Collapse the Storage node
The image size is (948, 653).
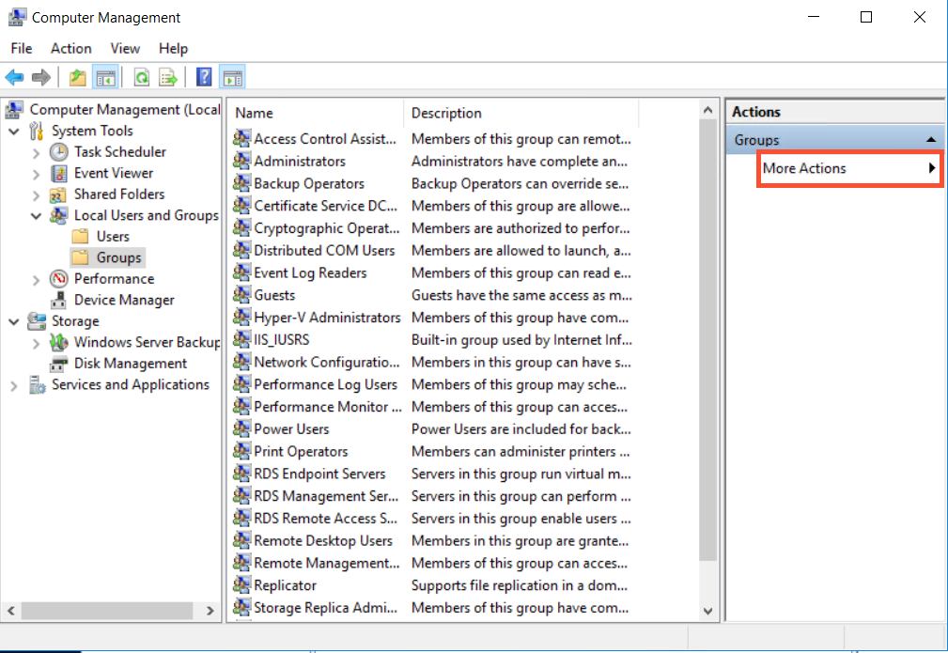click(14, 321)
